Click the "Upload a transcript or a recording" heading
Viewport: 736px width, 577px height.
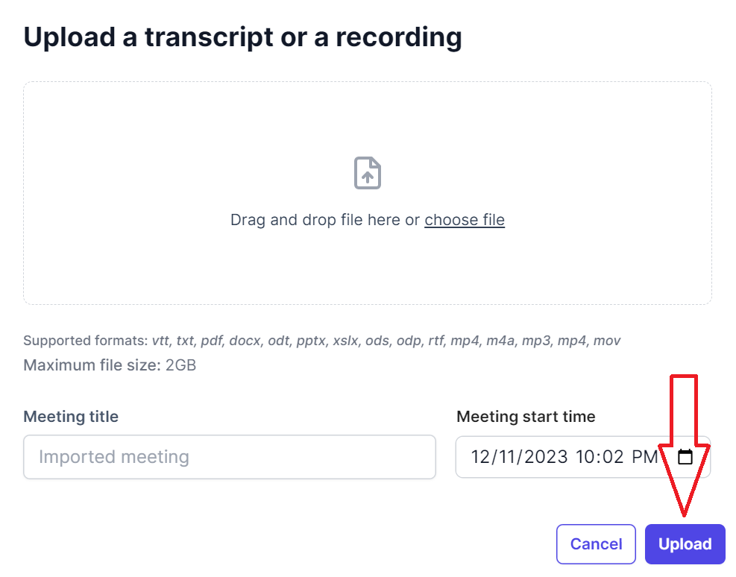(243, 37)
